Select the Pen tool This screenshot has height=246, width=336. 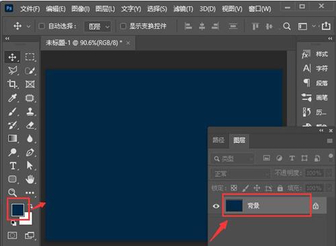coord(30,152)
